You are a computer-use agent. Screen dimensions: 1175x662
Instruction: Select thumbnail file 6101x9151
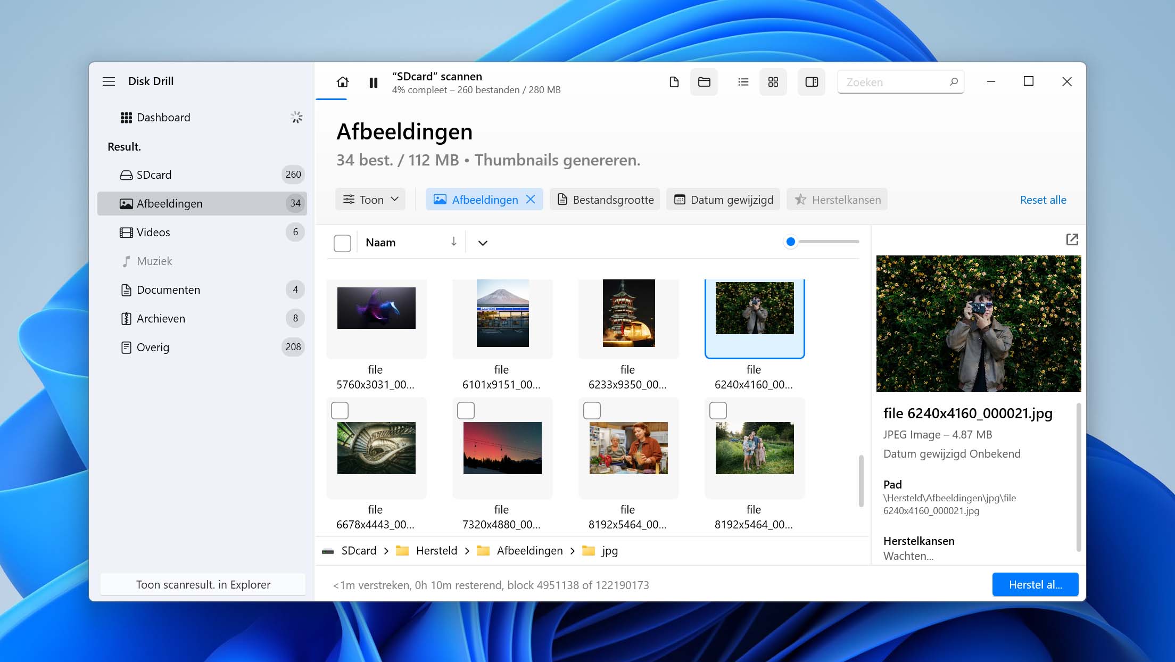[502, 313]
